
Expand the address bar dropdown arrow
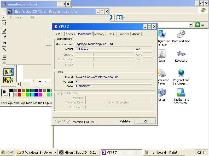click(x=191, y=25)
